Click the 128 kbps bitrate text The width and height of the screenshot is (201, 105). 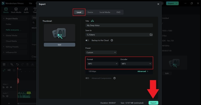pyautogui.click(x=92, y=71)
